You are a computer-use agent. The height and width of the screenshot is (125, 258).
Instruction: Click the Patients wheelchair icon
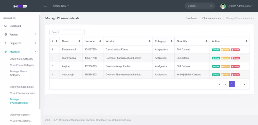(6, 34)
